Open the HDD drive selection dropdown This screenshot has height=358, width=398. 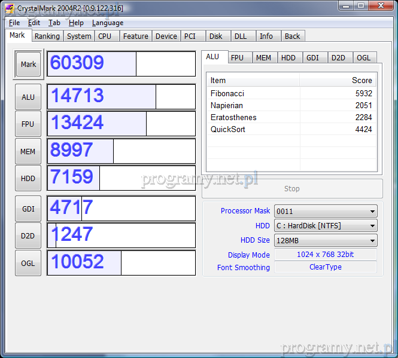point(325,226)
